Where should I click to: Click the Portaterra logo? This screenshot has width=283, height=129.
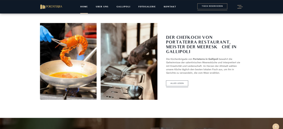click(x=51, y=7)
